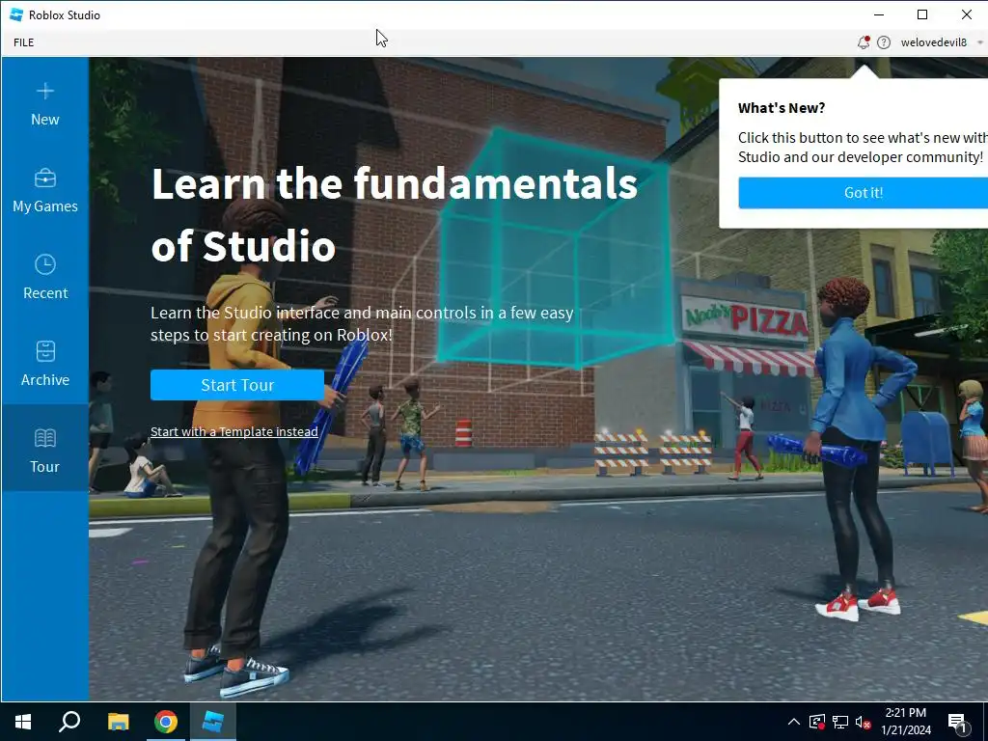Click the Start Tour button
988x741 pixels.
[x=237, y=385]
